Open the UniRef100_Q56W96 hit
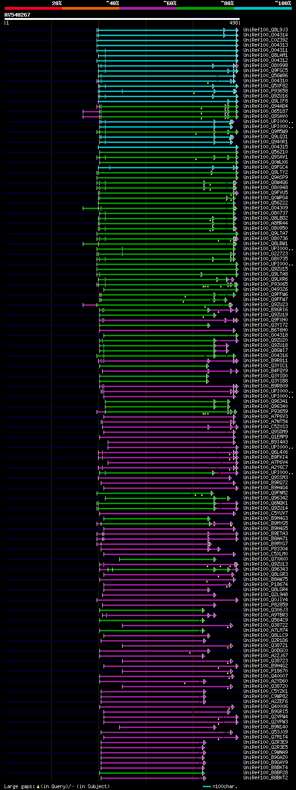Screen dimensions: 296x790 266,75
